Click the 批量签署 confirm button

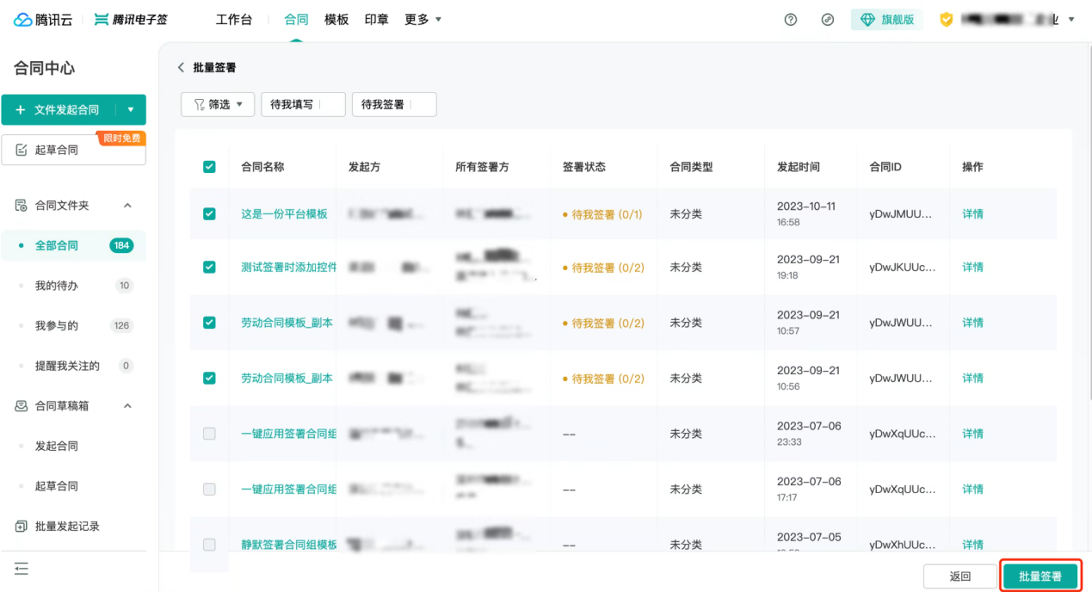click(1040, 577)
